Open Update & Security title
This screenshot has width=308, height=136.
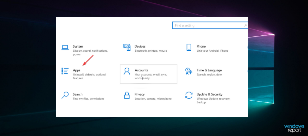209,95
